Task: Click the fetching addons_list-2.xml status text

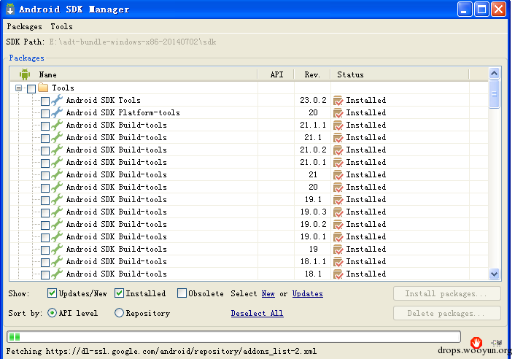Action: 161,351
